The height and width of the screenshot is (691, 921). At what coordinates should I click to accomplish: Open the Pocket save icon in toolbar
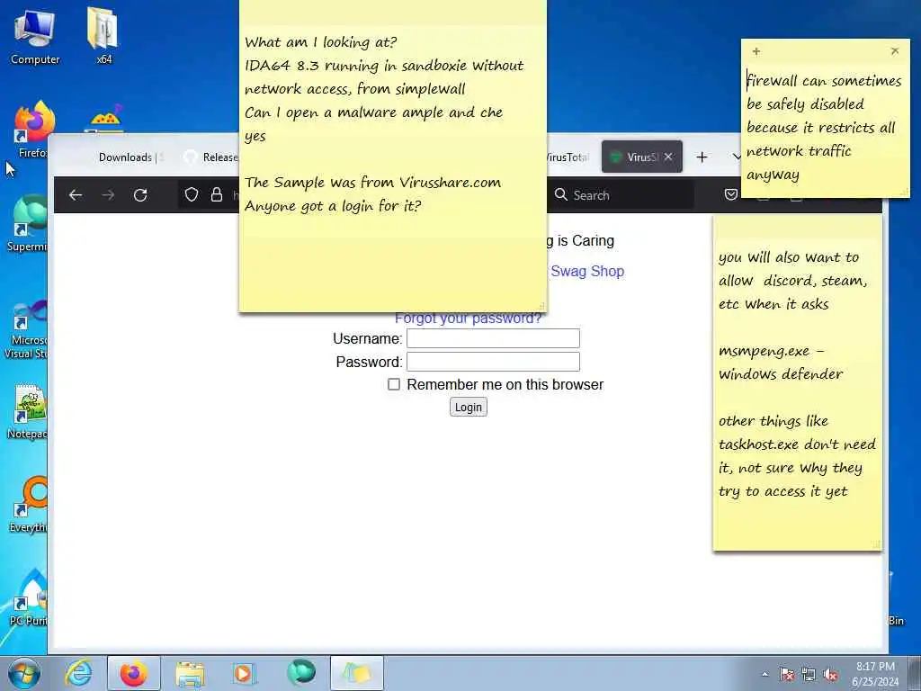click(730, 195)
